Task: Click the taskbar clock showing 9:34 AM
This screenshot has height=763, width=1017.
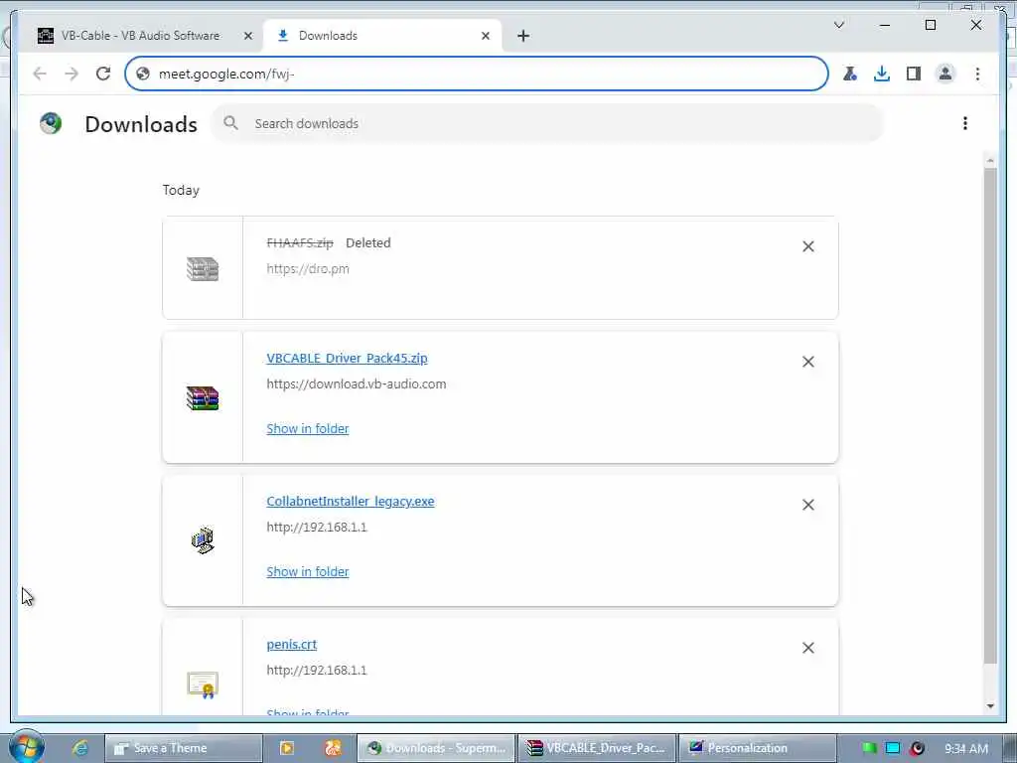Action: pyautogui.click(x=965, y=748)
